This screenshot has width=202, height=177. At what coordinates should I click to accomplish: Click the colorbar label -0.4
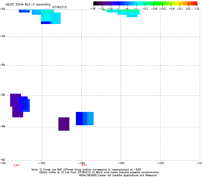(x=172, y=9)
